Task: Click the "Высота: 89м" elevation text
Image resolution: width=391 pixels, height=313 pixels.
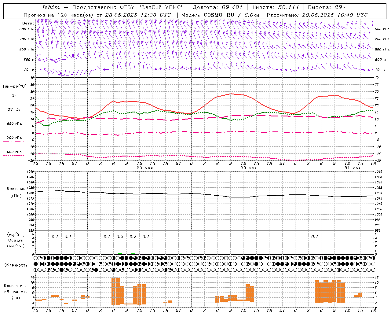Action: 327,7
